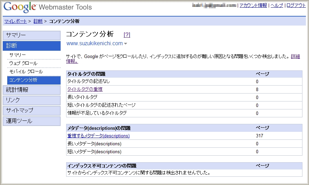Click コンテンツ分析 breadcrumb text
Screen dimensions: 309x185
click(64, 21)
